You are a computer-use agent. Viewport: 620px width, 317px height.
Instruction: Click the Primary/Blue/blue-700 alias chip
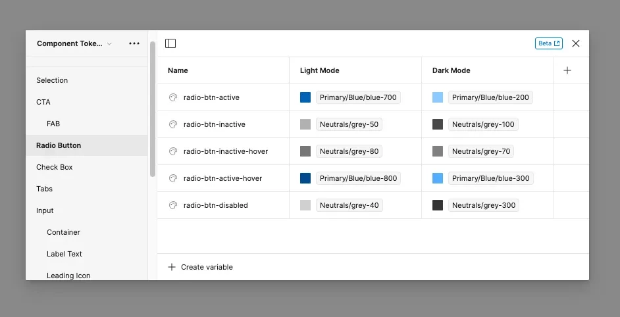tap(358, 97)
